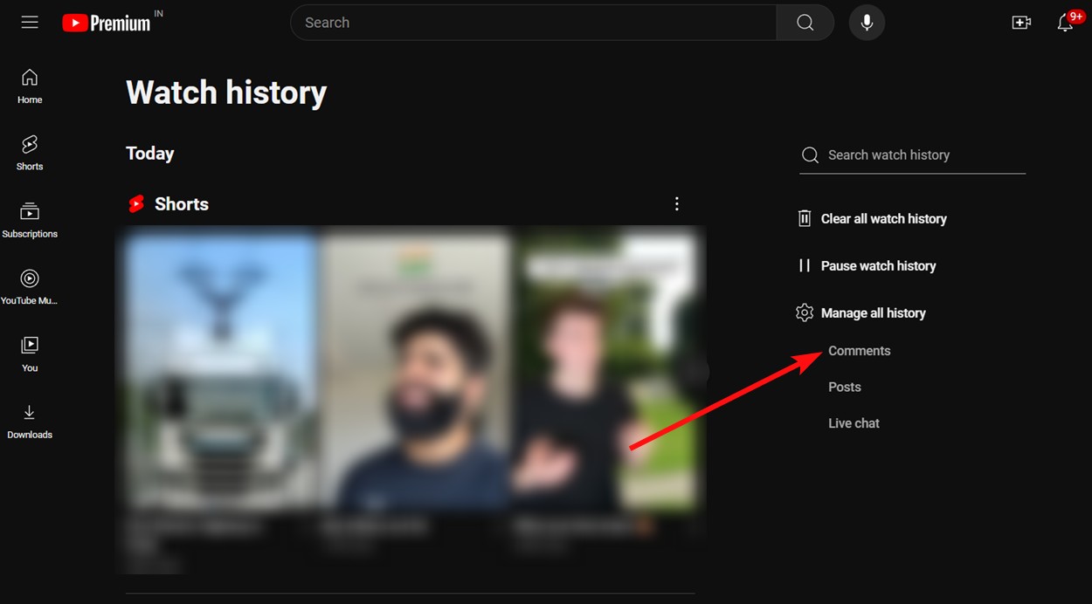
Task: Open the Shorts section three-dot options menu
Action: coord(677,203)
